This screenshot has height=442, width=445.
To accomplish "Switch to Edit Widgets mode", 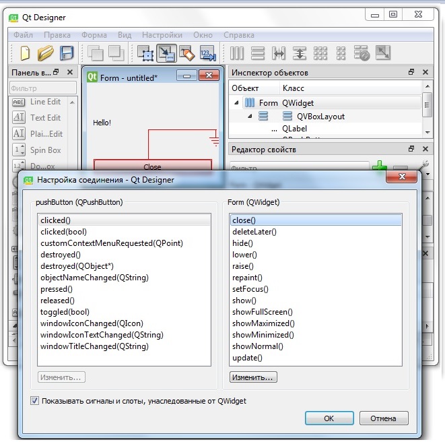I will [145, 53].
